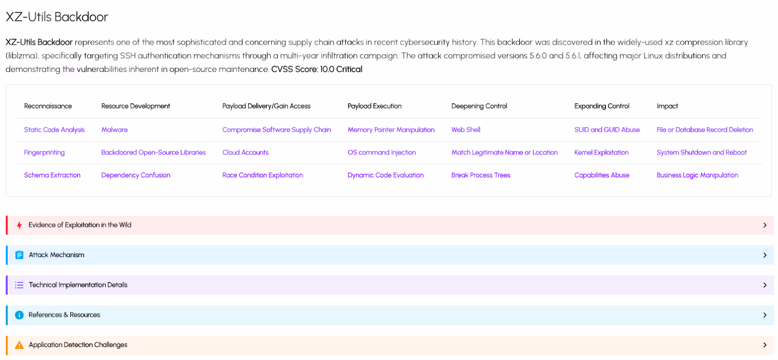
Task: Click the clipboard Attack Mechanism icon
Action: (19, 255)
